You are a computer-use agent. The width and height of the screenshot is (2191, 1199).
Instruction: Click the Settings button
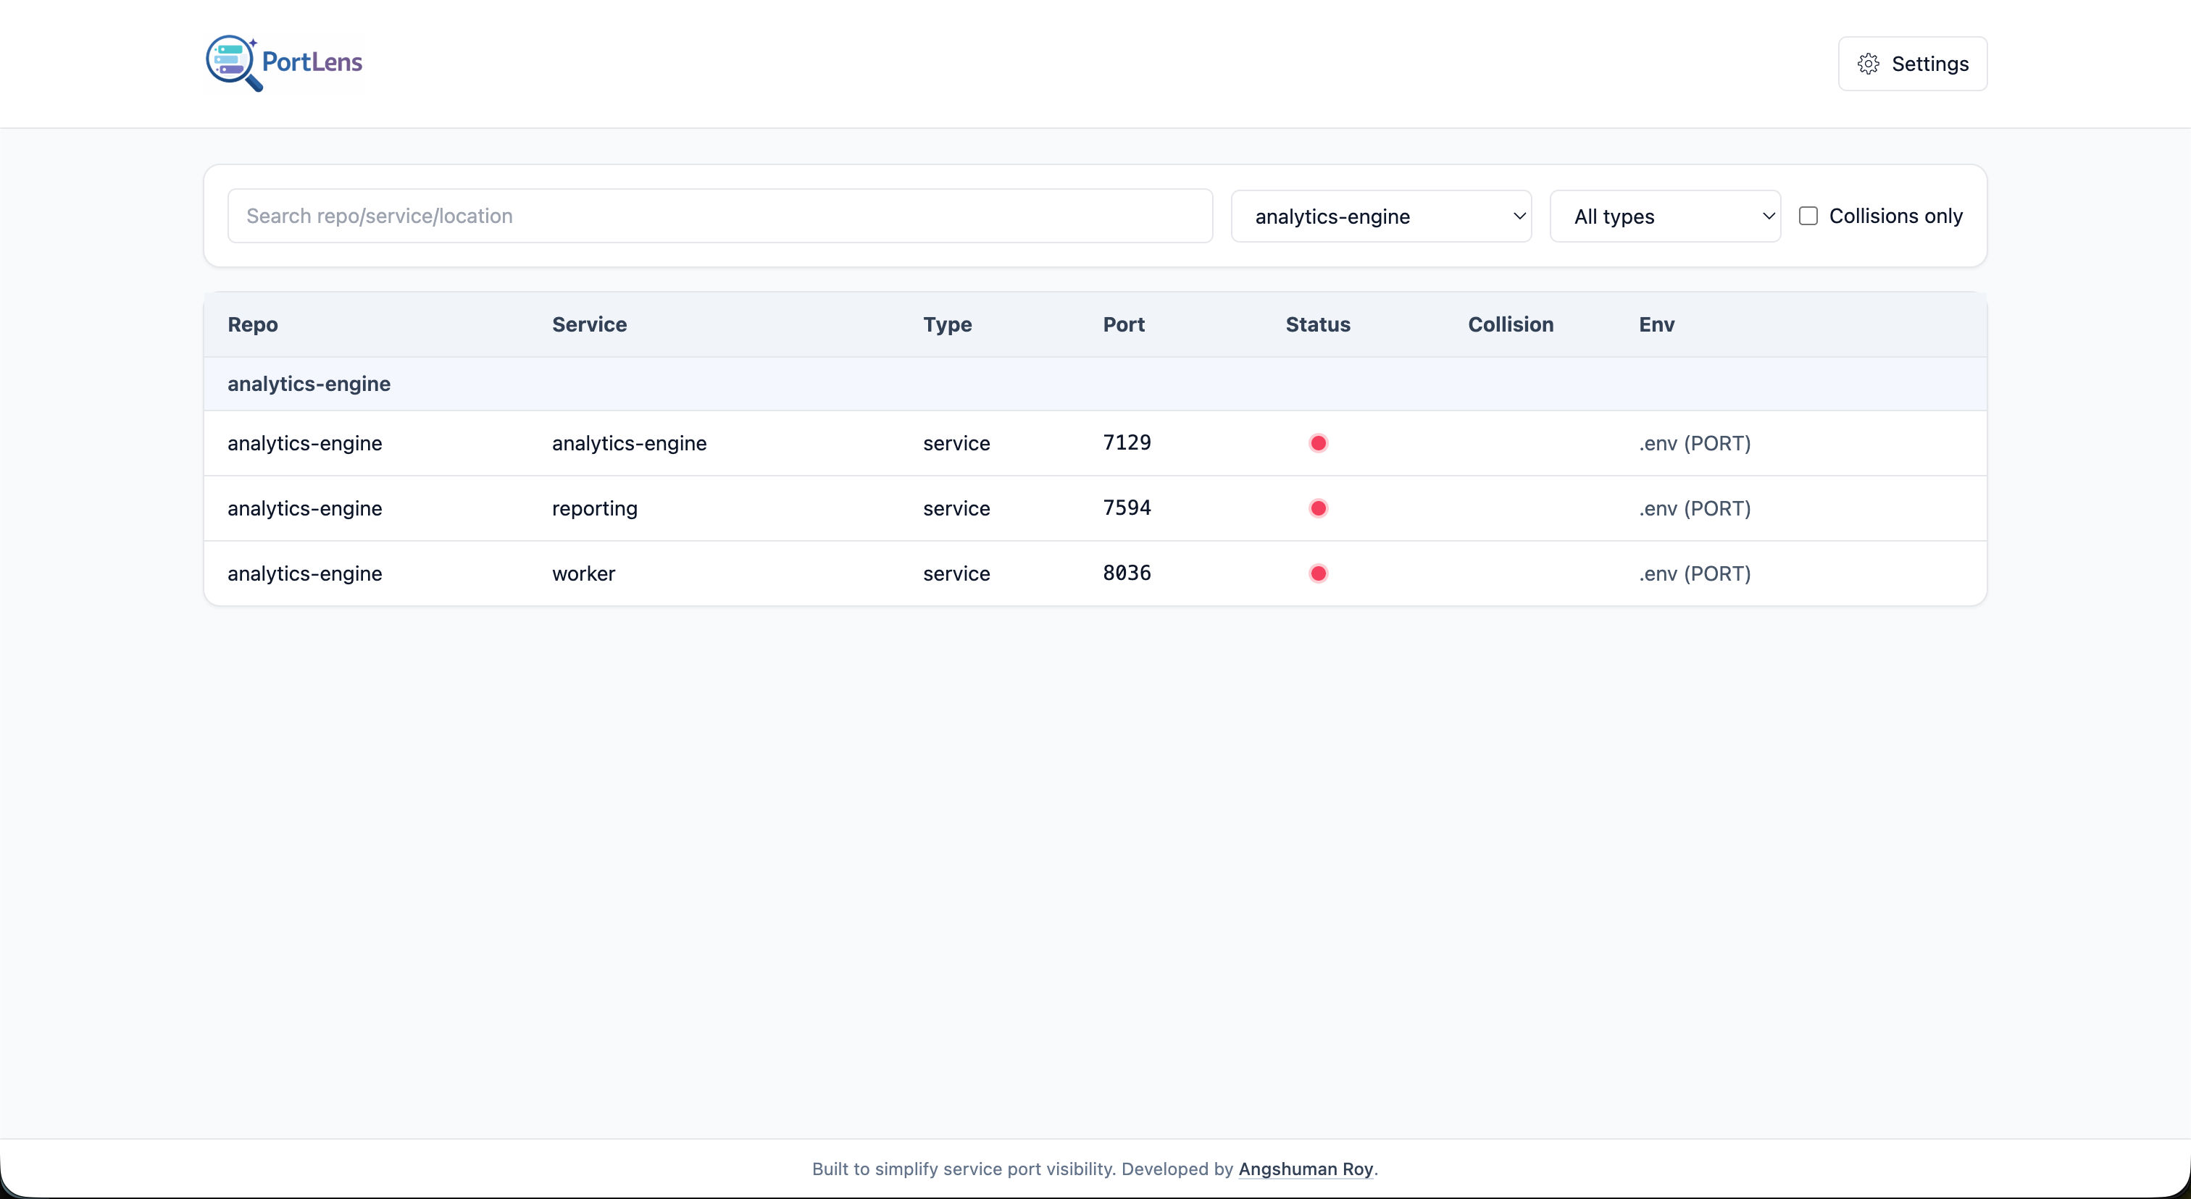[1912, 64]
